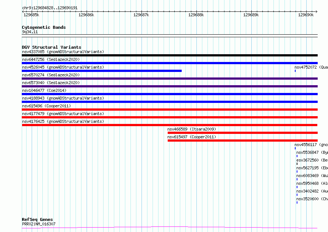Click the nsv6573040 purple variant bar
The height and width of the screenshot is (232, 328).
[170, 86]
